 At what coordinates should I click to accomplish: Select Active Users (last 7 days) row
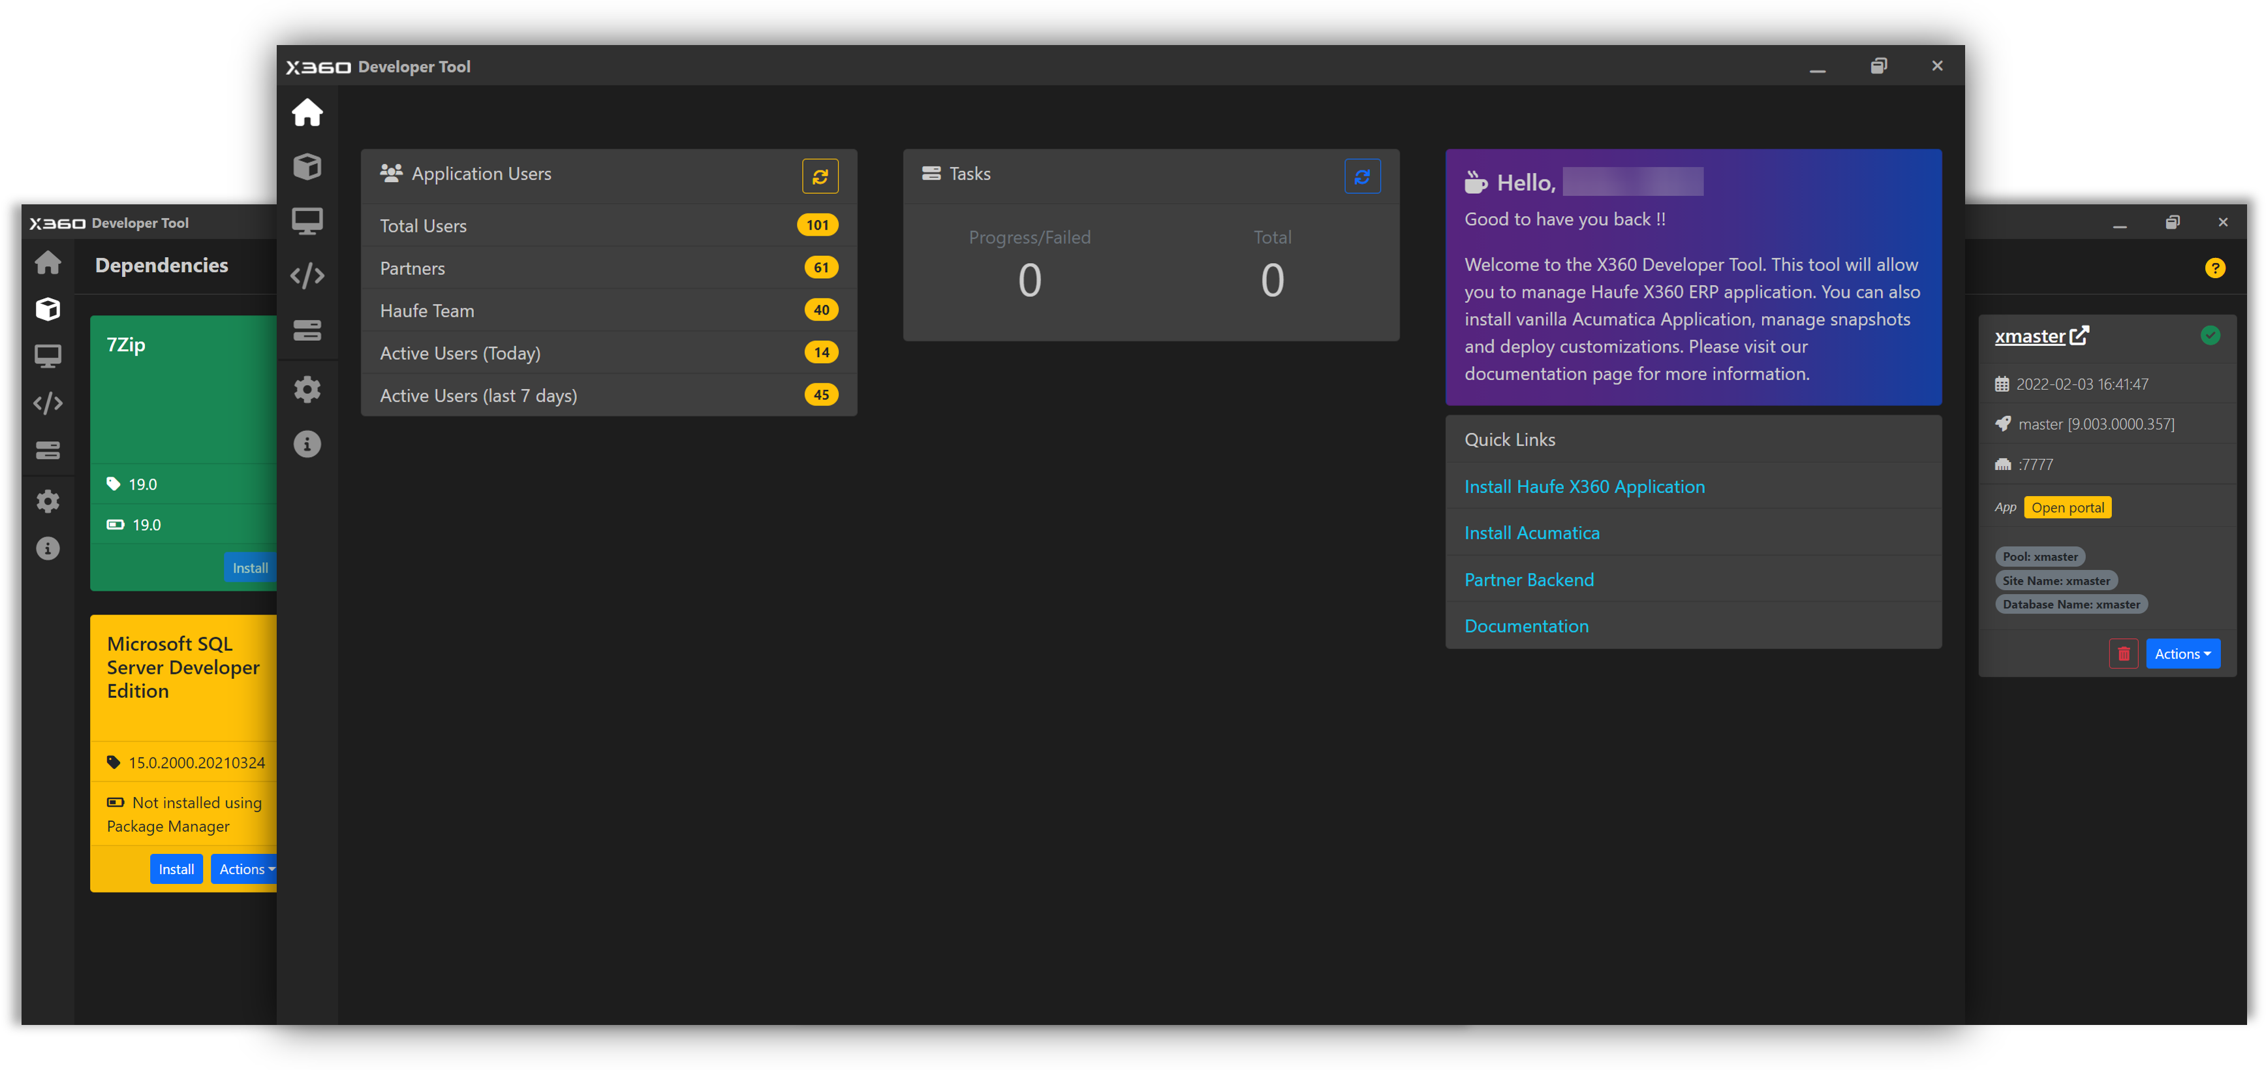[609, 395]
